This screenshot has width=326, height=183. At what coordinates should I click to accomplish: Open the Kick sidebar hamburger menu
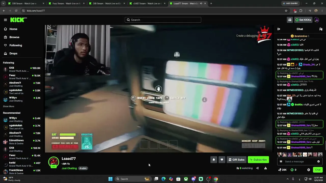[5, 20]
